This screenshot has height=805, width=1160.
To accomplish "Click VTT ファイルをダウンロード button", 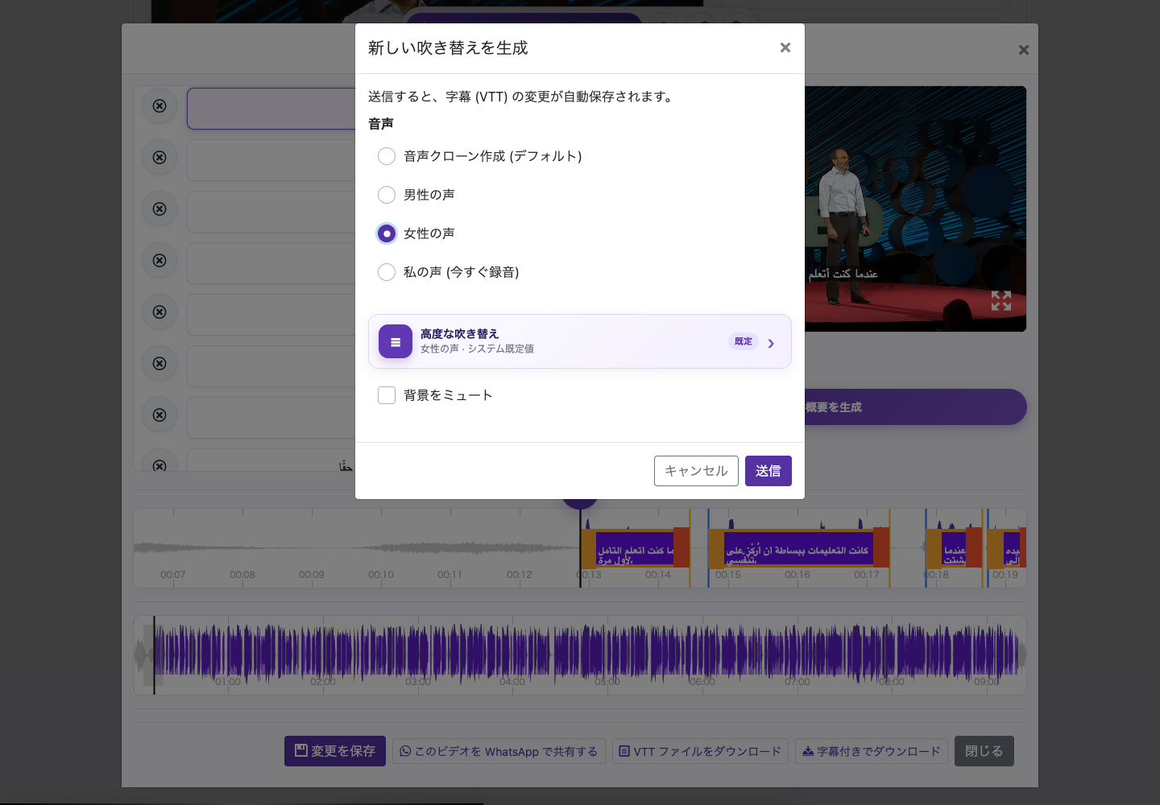I will click(700, 751).
